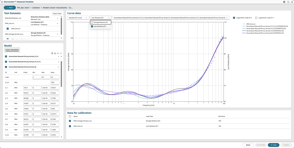Expand Generalized Maxwell (Prony Series) (1) (1)
The width and height of the screenshot is (294, 148).
pyautogui.click(x=59, y=57)
